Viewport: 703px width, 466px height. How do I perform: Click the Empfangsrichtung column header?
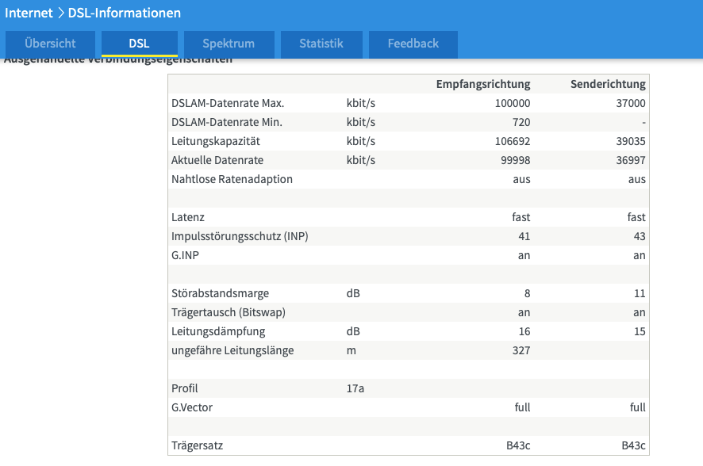tap(483, 84)
